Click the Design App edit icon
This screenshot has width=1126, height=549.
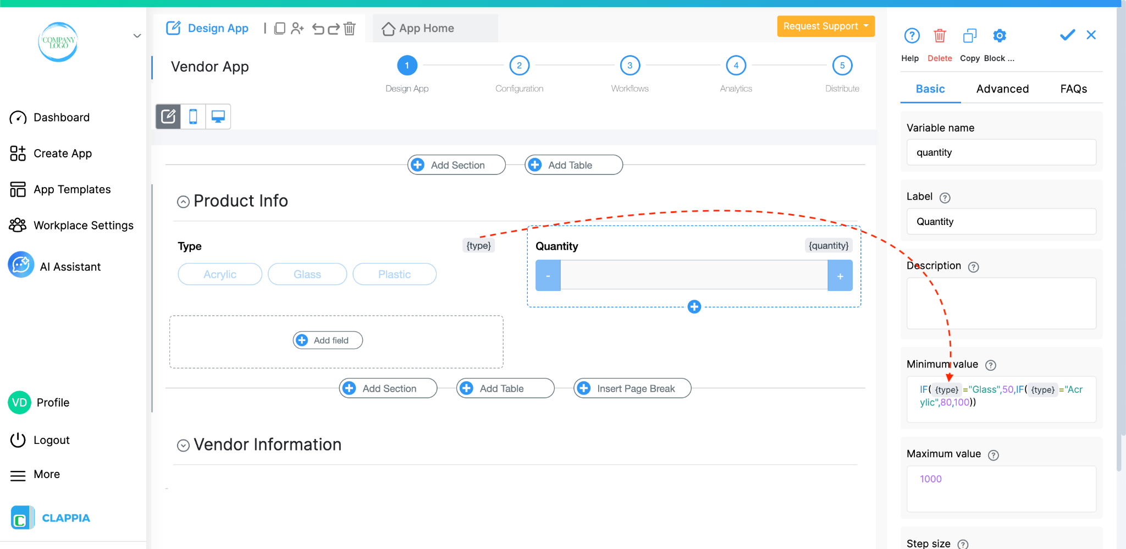click(x=173, y=28)
